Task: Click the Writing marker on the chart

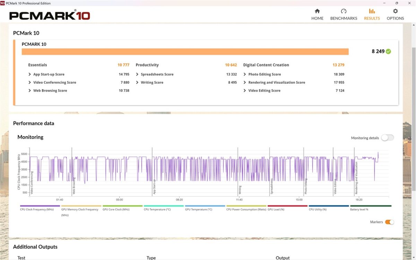Action: tap(240, 189)
